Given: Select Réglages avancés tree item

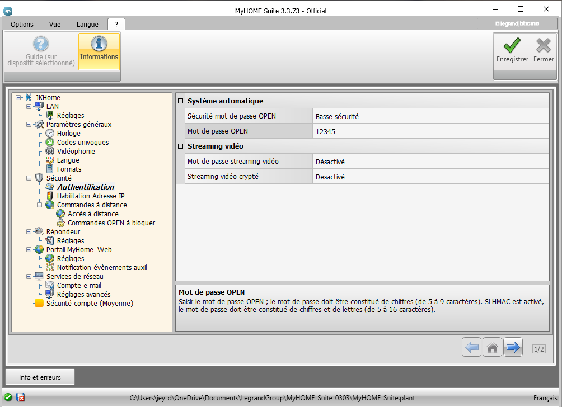Looking at the screenshot, I should click(x=83, y=294).
